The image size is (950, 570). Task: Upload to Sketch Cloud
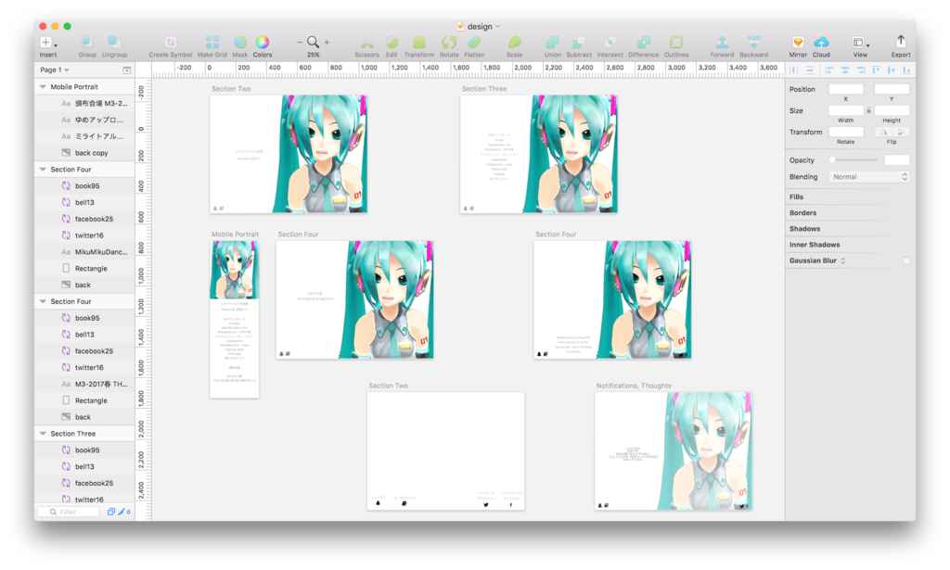(x=821, y=42)
